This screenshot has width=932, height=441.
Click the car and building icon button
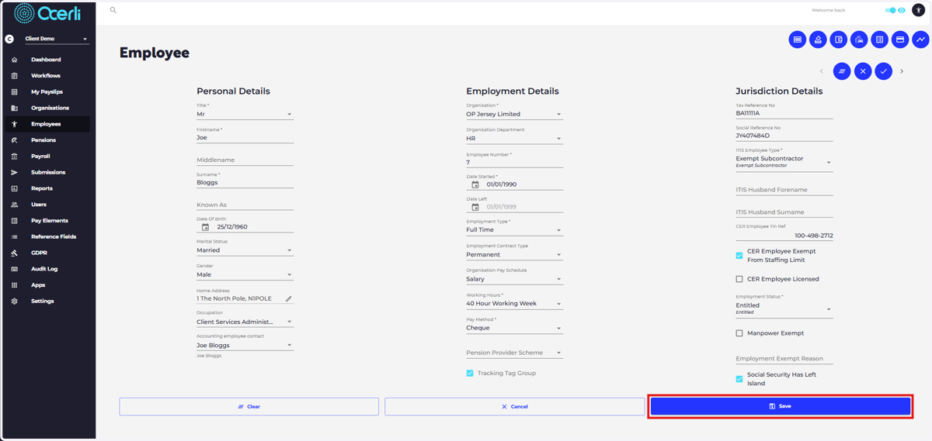pyautogui.click(x=859, y=40)
